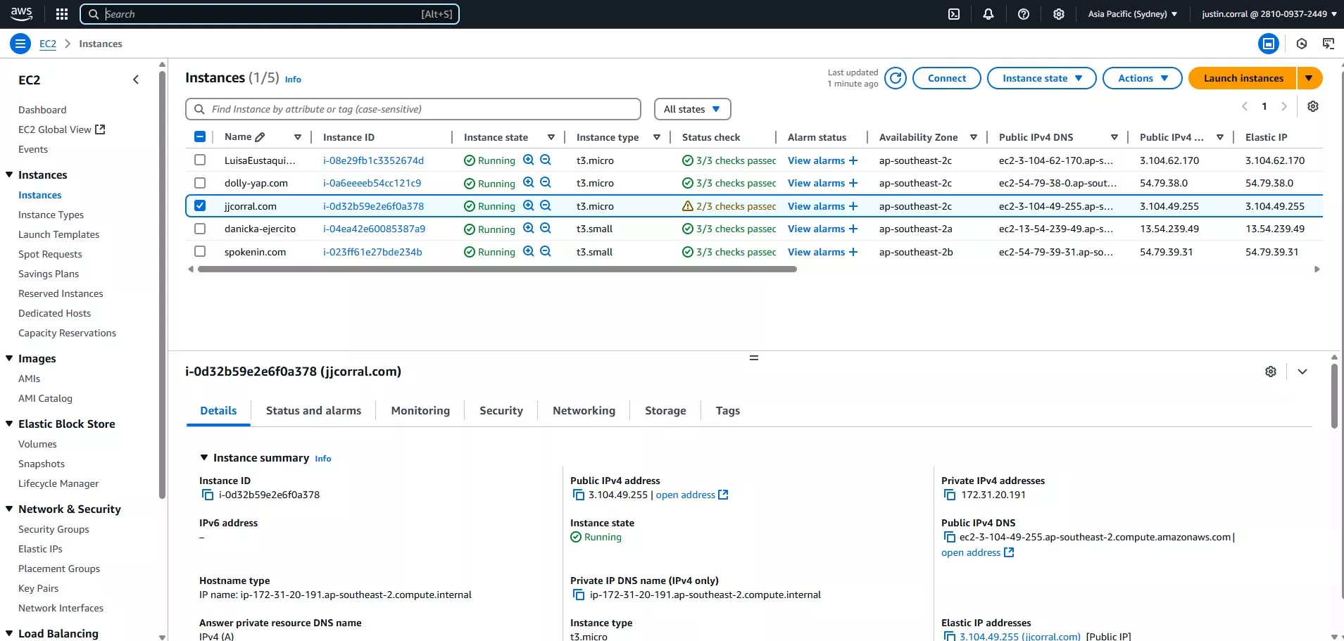Collapse the EC2 sidebar navigation

click(x=136, y=80)
